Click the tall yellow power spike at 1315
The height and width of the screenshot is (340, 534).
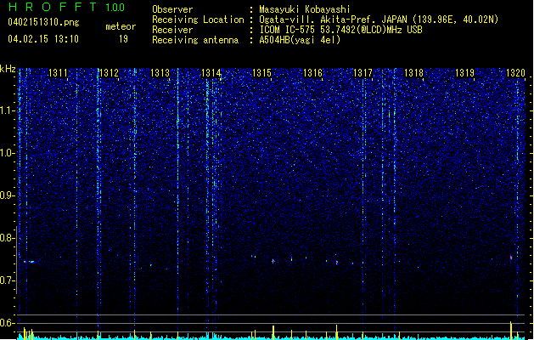[273, 332]
